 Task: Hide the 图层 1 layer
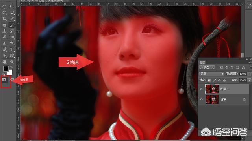(201, 89)
